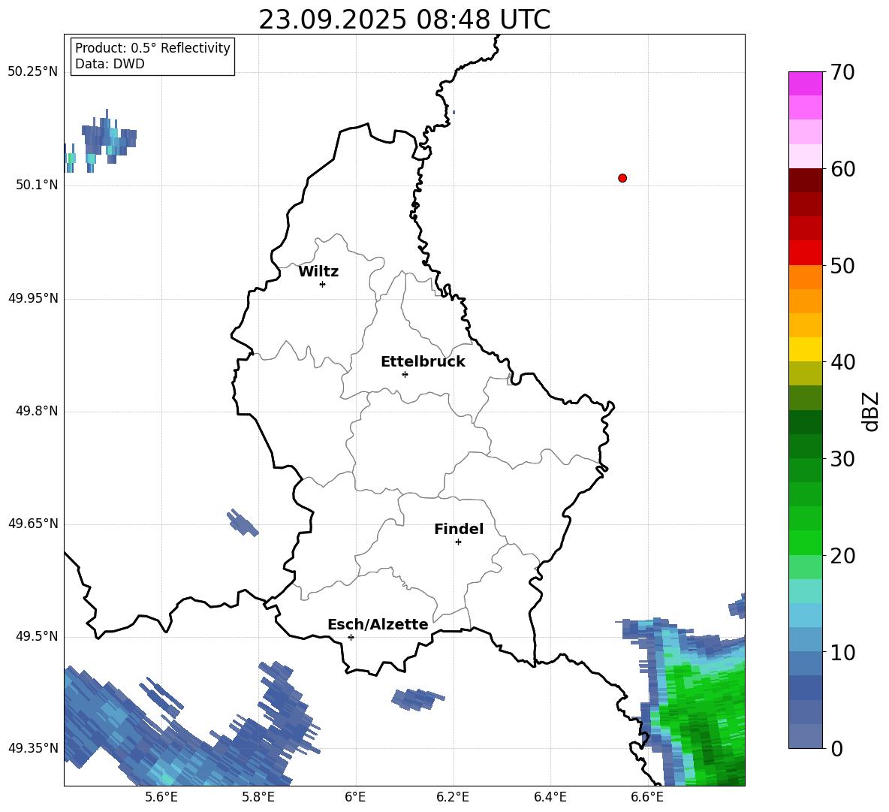Click the bright green colorbar segment at 20
Viewport: 889px width, 812px height.
click(805, 543)
